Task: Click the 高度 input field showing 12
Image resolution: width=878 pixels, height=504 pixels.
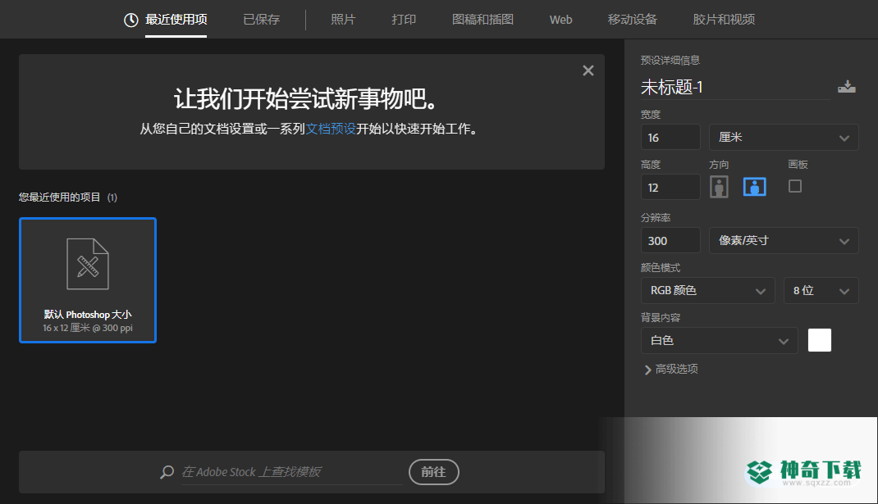Action: pos(670,187)
